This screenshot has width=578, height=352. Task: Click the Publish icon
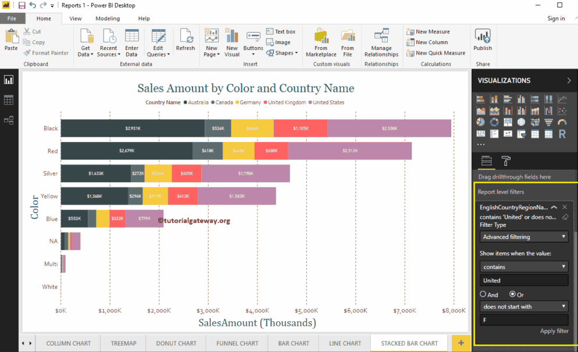click(483, 39)
